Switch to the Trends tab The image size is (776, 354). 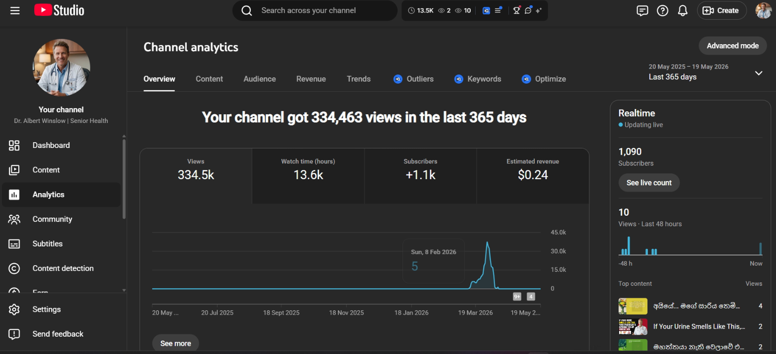(359, 79)
